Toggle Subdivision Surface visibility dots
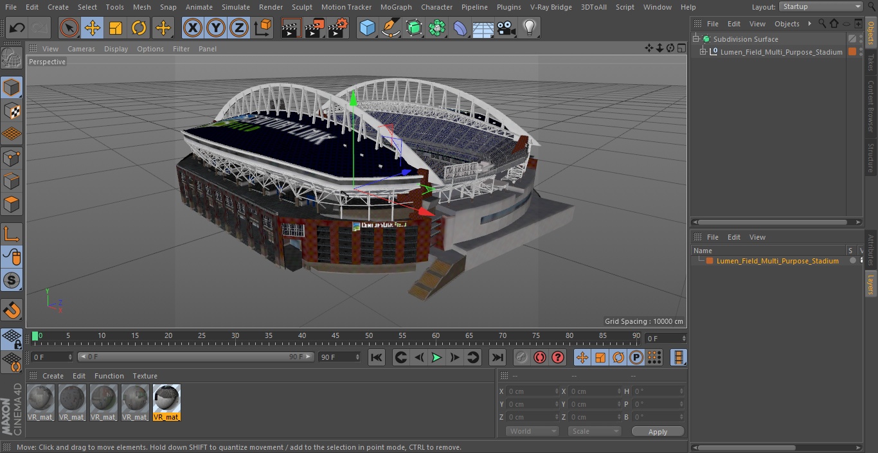This screenshot has height=453, width=878. coord(862,39)
